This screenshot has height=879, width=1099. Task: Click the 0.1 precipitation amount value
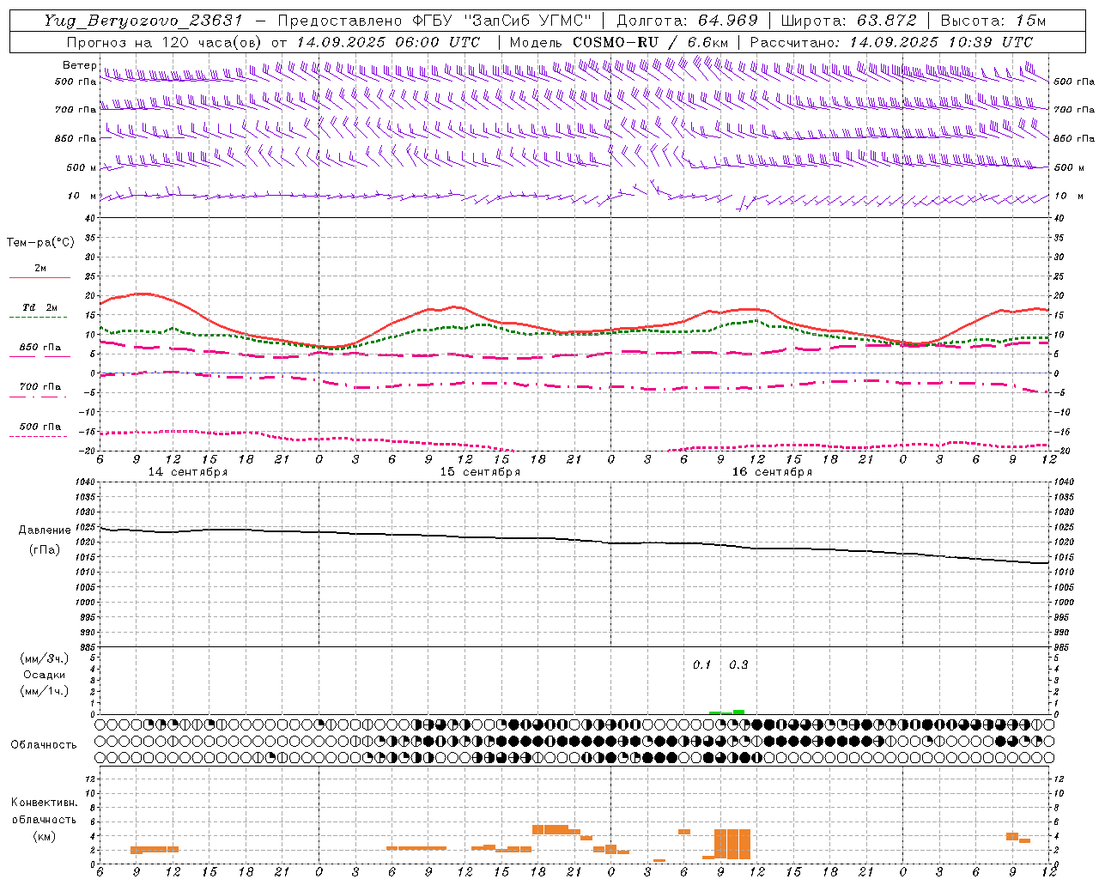702,665
